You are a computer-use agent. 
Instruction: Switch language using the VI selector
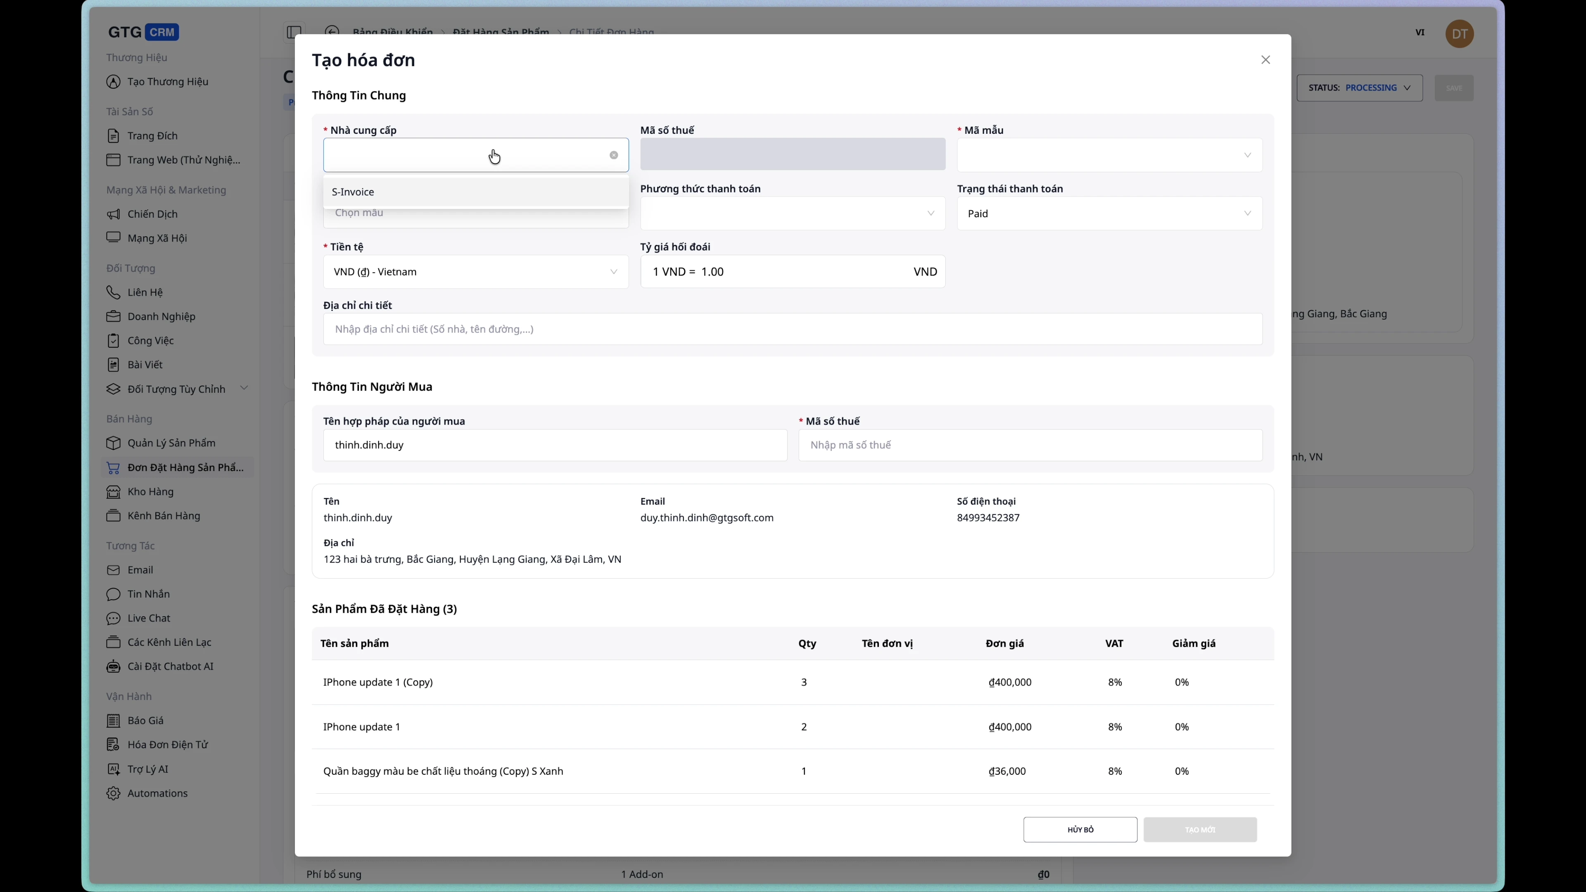(x=1420, y=32)
